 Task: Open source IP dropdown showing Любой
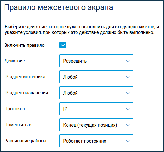point(96,77)
